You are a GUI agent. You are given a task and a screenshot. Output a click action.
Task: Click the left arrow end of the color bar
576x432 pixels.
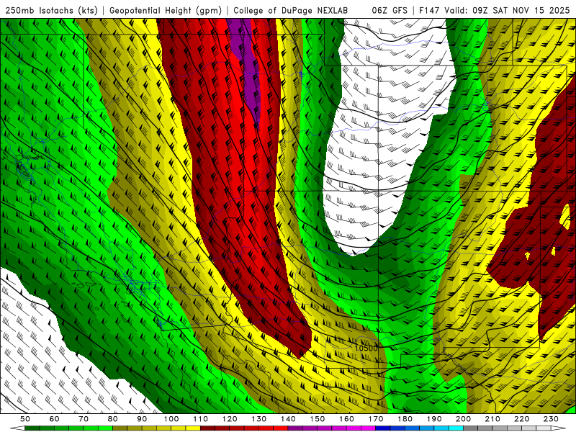(x=17, y=428)
